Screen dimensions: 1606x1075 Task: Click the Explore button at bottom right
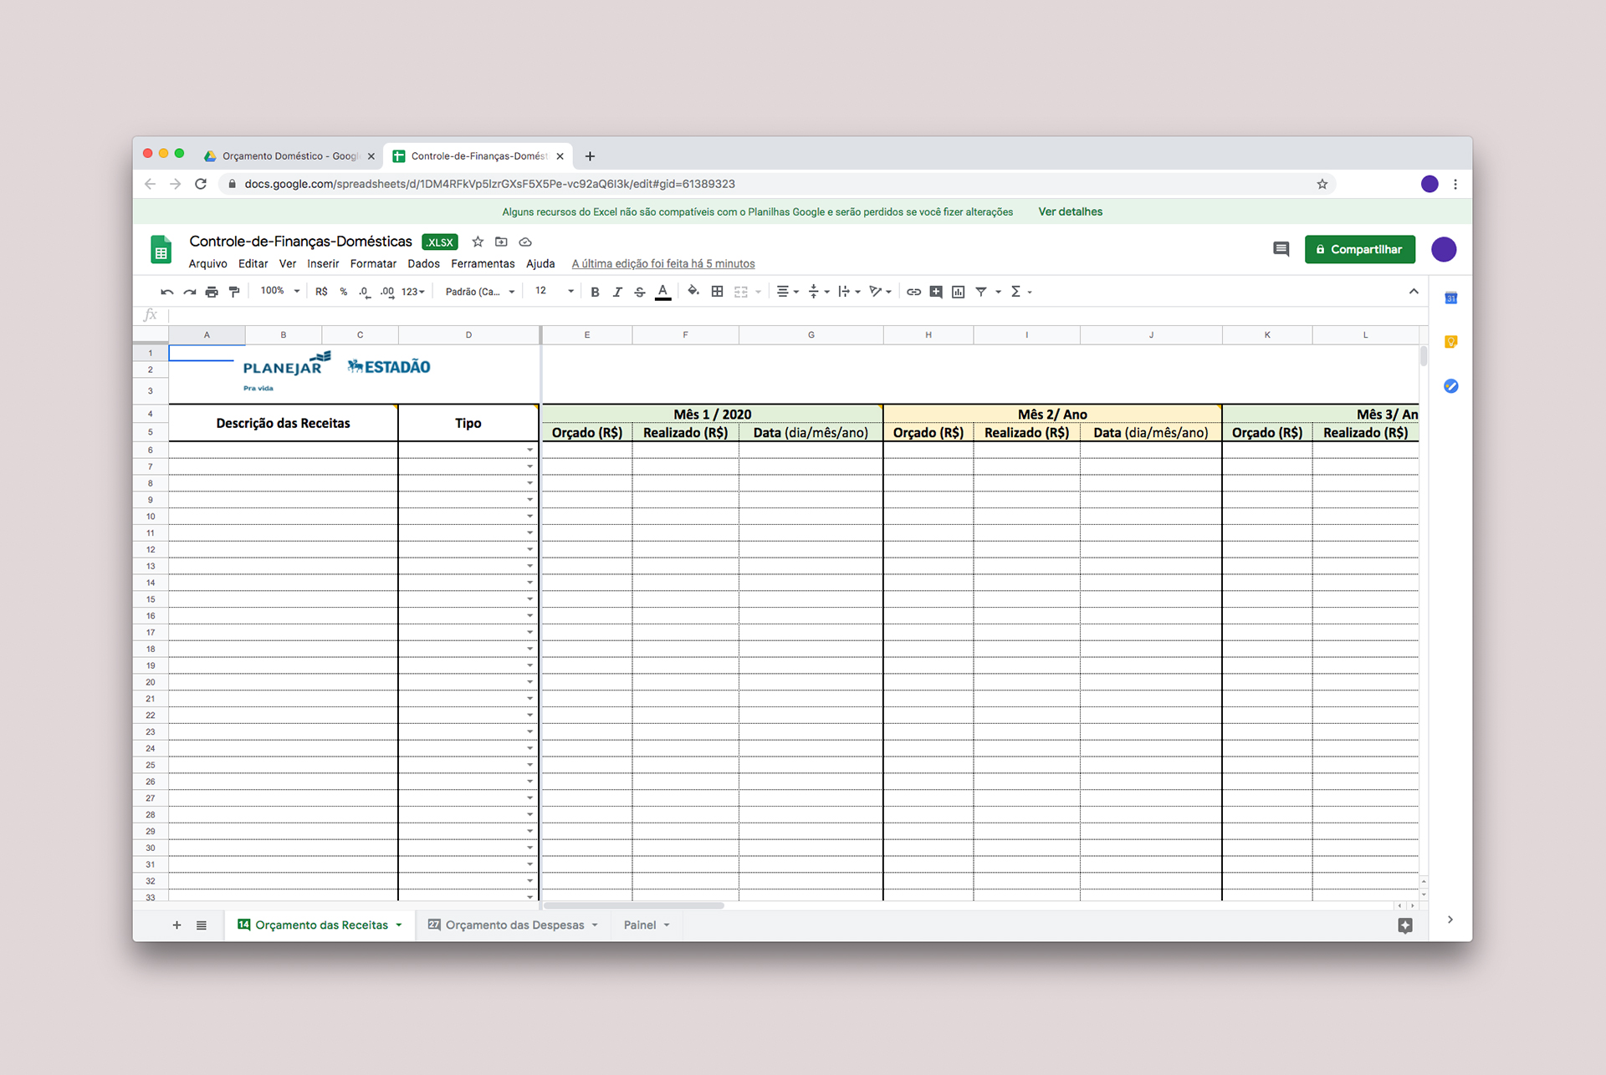pyautogui.click(x=1405, y=925)
